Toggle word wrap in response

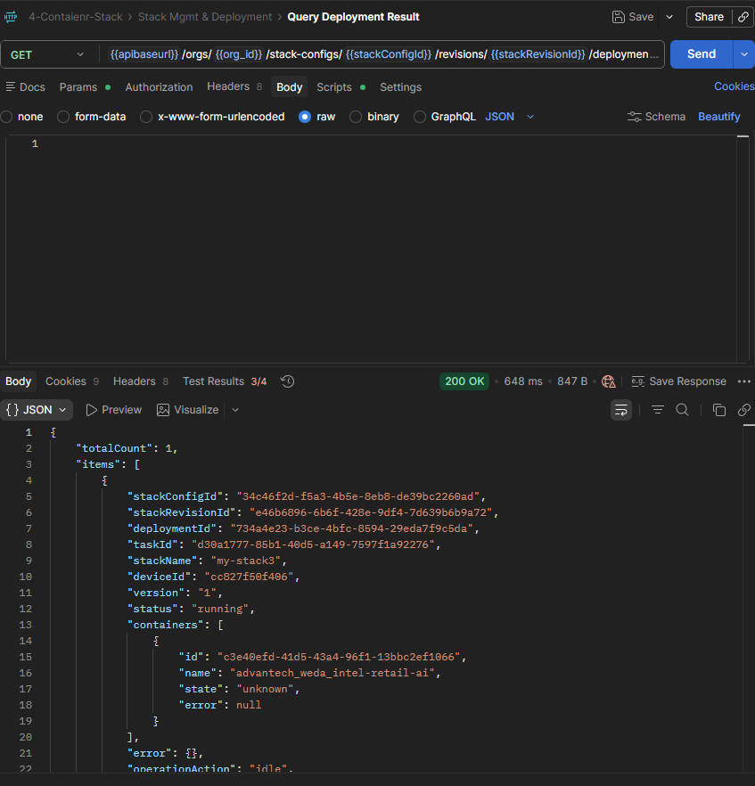coord(620,410)
